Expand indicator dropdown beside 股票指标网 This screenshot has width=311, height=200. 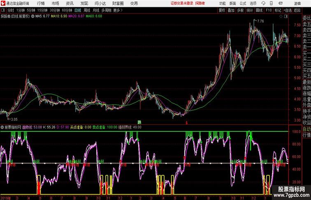(2, 127)
